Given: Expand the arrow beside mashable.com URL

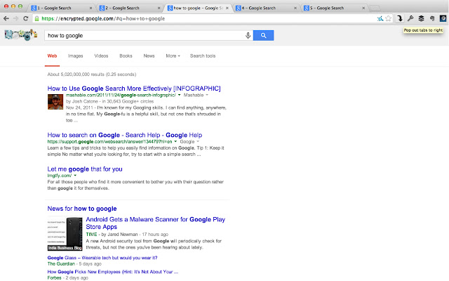Looking at the screenshot, I should click(180, 95).
